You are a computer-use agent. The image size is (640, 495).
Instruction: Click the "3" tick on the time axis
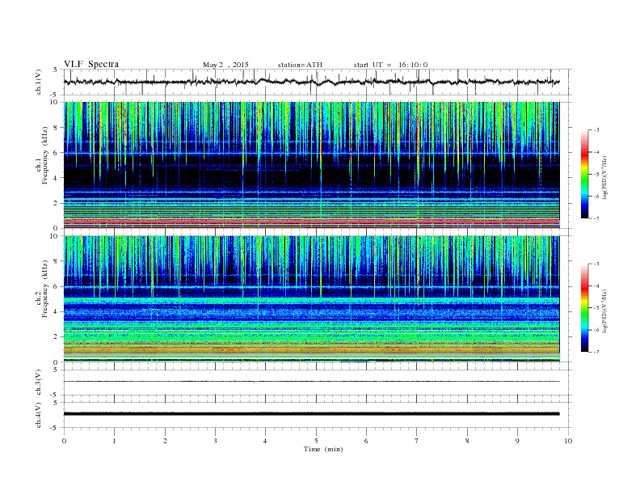(x=216, y=441)
